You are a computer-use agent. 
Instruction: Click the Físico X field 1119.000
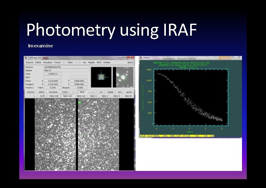click(x=53, y=81)
